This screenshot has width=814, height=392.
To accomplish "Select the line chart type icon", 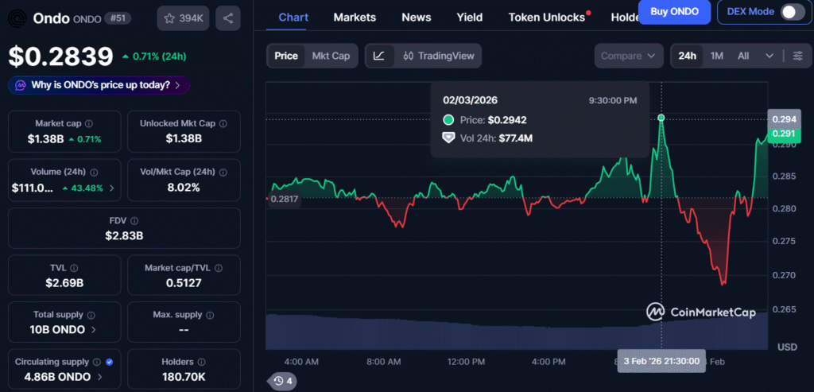I will 379,56.
